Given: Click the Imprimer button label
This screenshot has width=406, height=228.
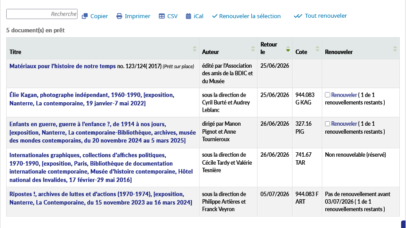Looking at the screenshot, I should pos(137,16).
